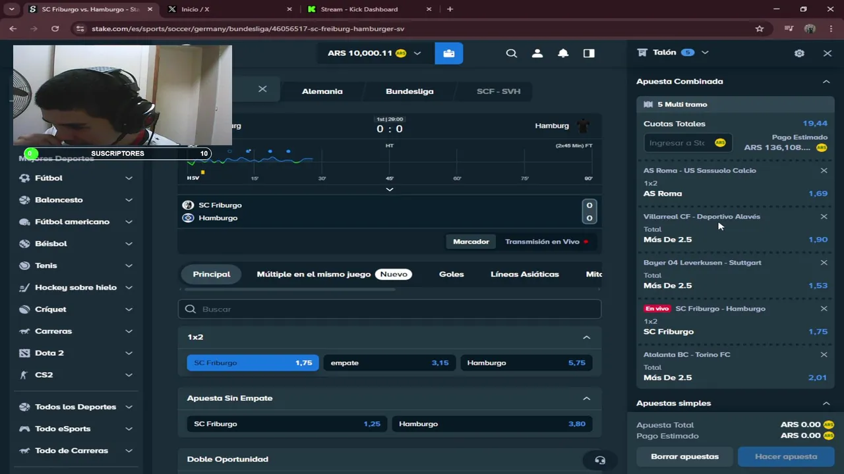Open the user profile icon
844x474 pixels.
coord(537,53)
